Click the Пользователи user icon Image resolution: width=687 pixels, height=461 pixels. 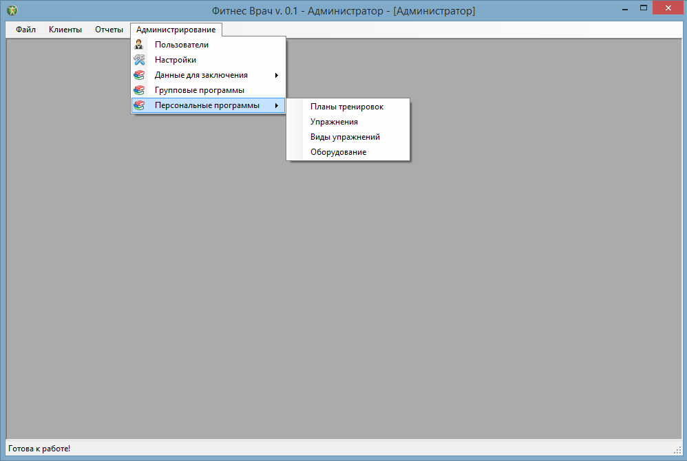(x=139, y=45)
